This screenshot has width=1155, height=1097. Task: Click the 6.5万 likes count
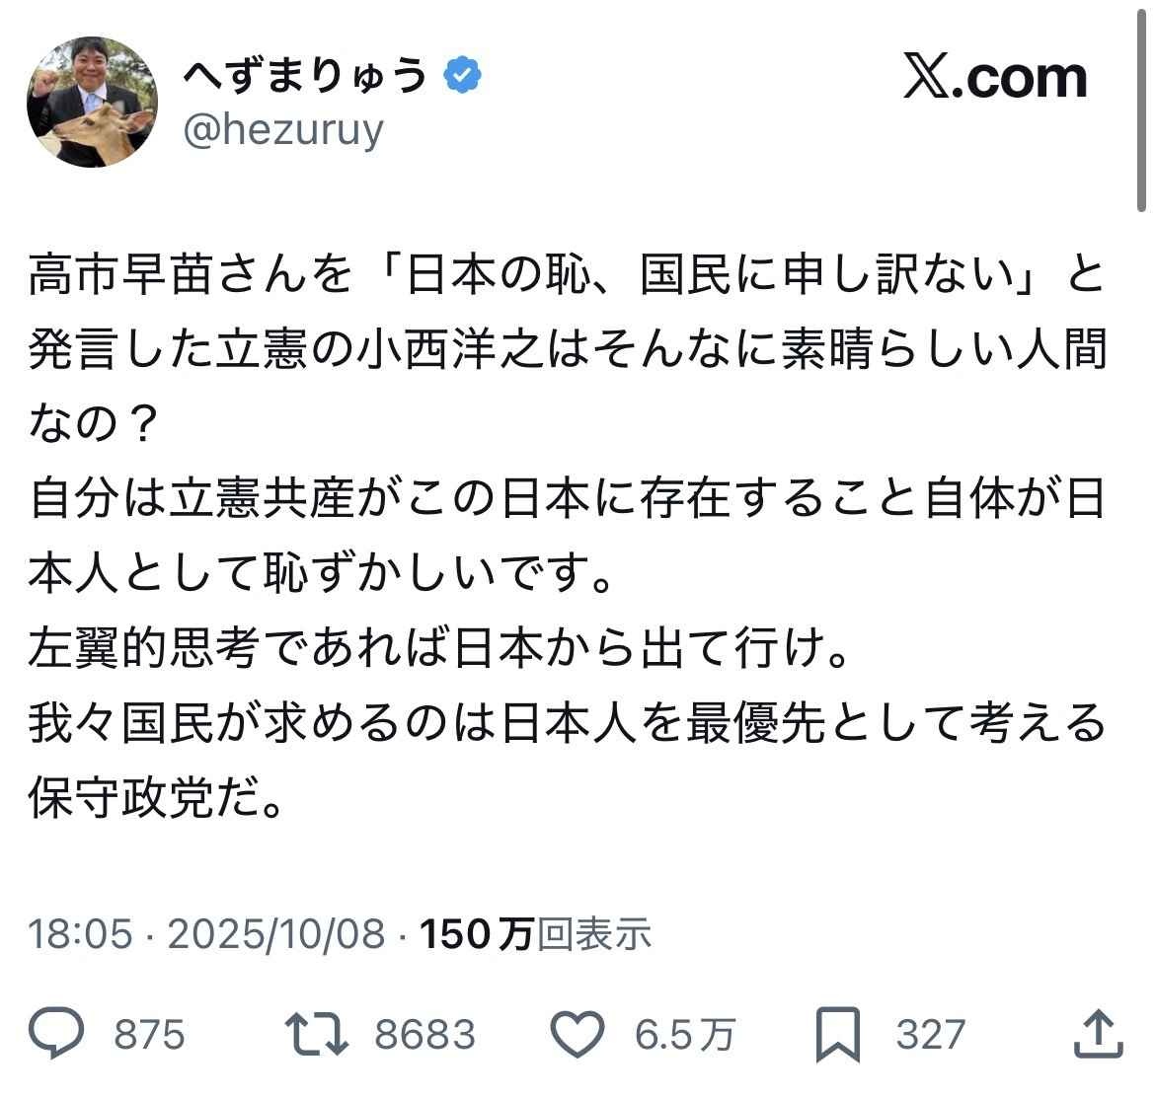(x=685, y=1035)
